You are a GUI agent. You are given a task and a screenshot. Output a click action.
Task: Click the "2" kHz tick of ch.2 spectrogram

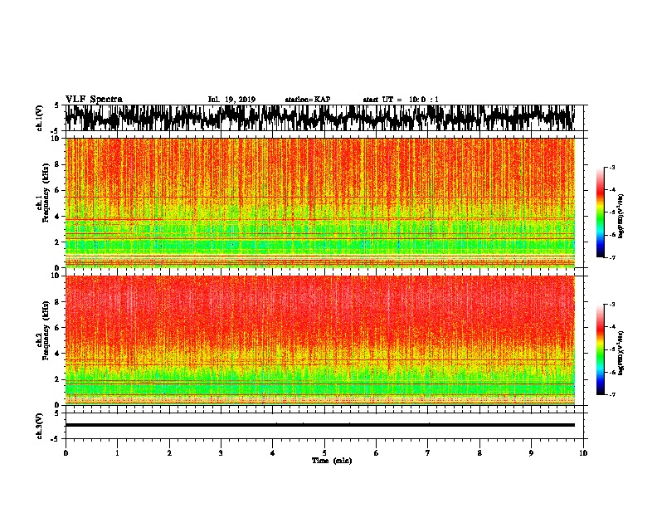point(58,379)
